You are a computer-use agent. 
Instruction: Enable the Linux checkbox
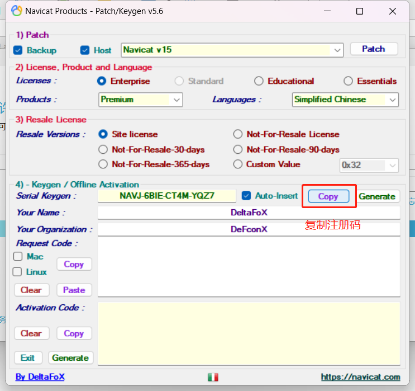[x=18, y=272]
